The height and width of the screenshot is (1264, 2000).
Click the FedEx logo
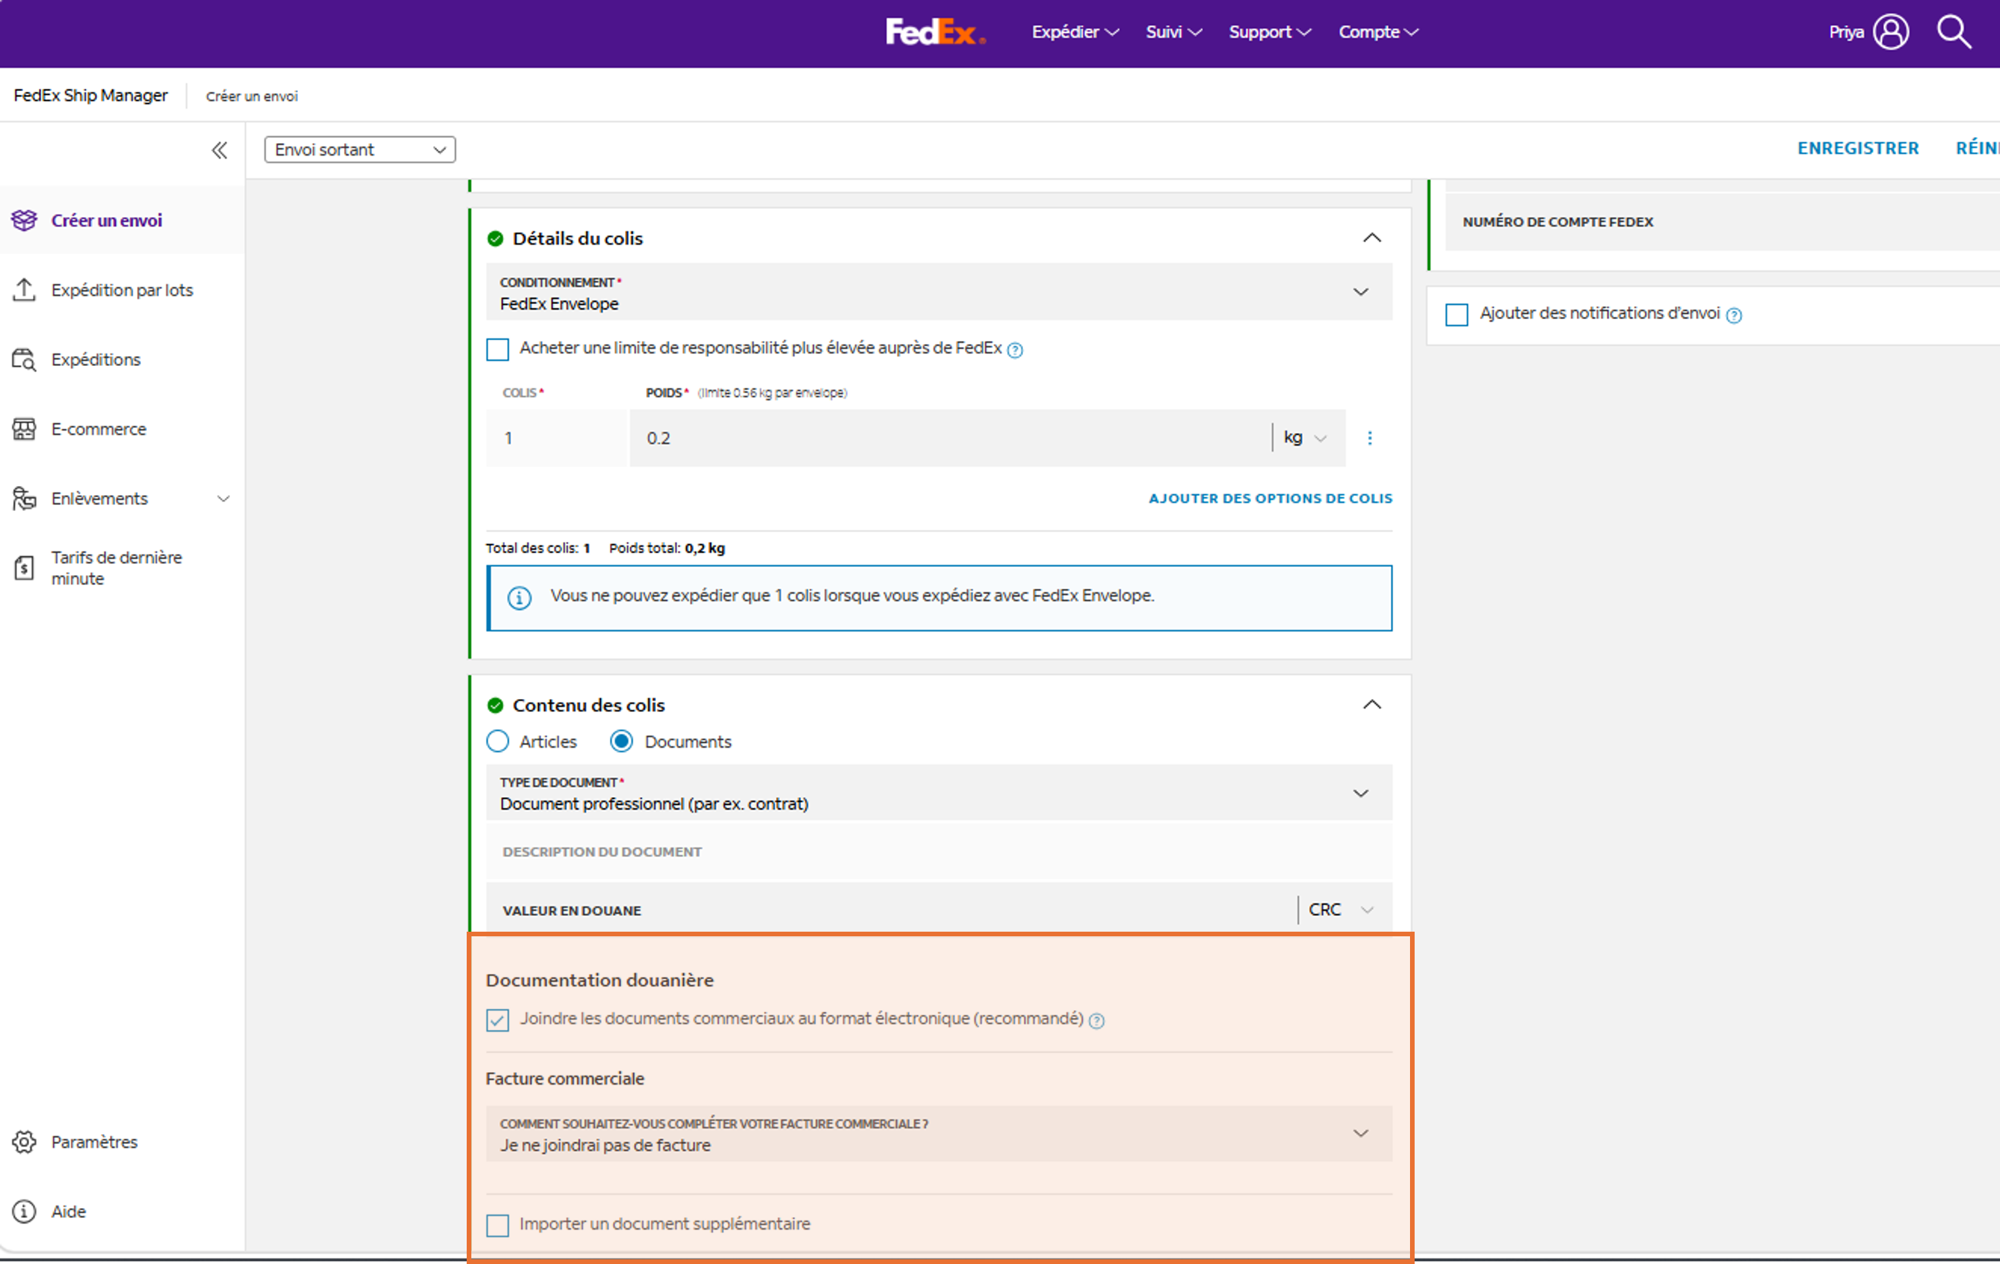click(x=935, y=32)
